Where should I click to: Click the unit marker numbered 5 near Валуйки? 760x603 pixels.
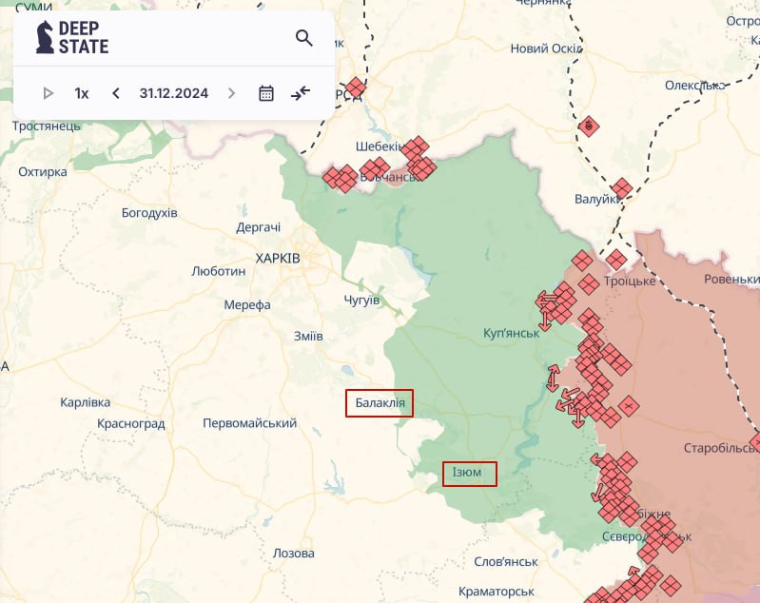pyautogui.click(x=589, y=126)
